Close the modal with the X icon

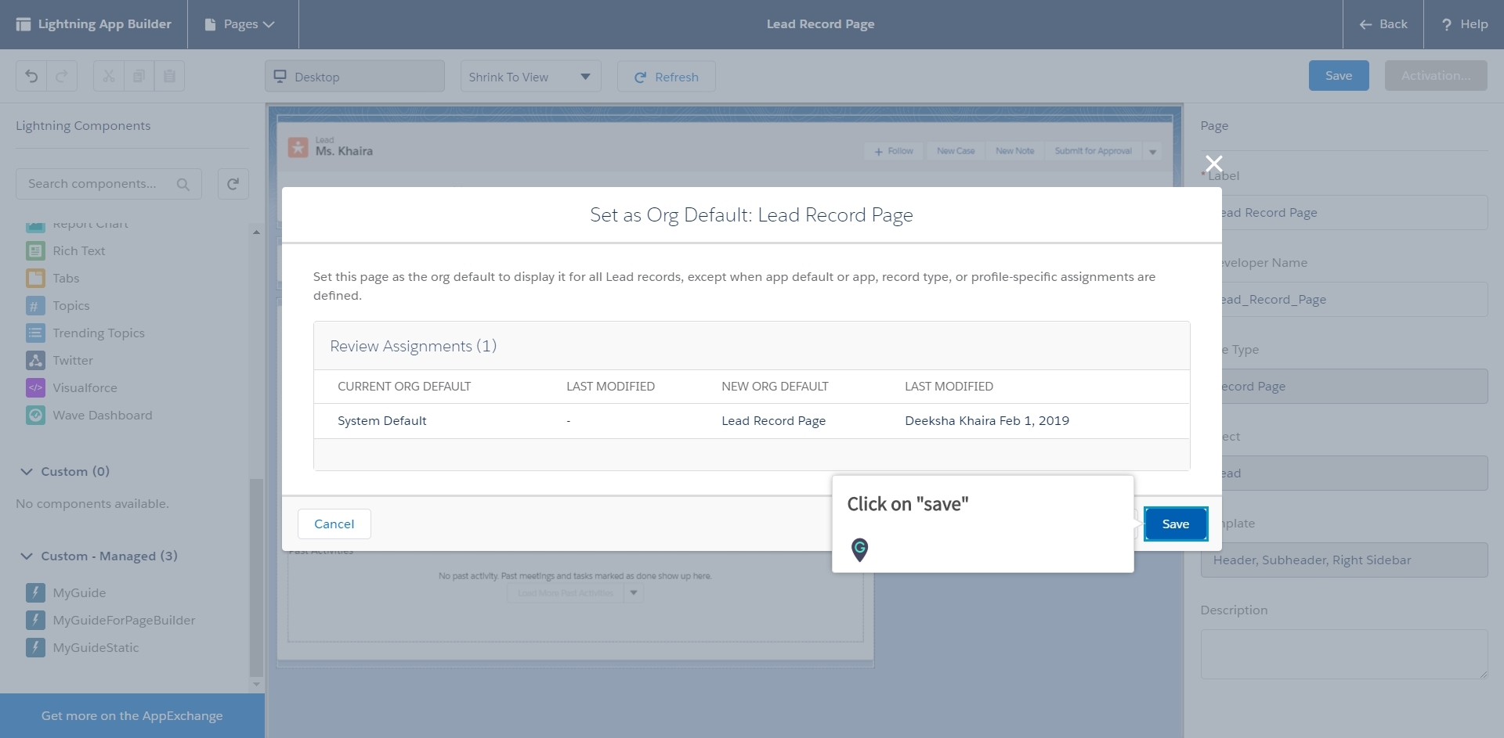[1213, 163]
